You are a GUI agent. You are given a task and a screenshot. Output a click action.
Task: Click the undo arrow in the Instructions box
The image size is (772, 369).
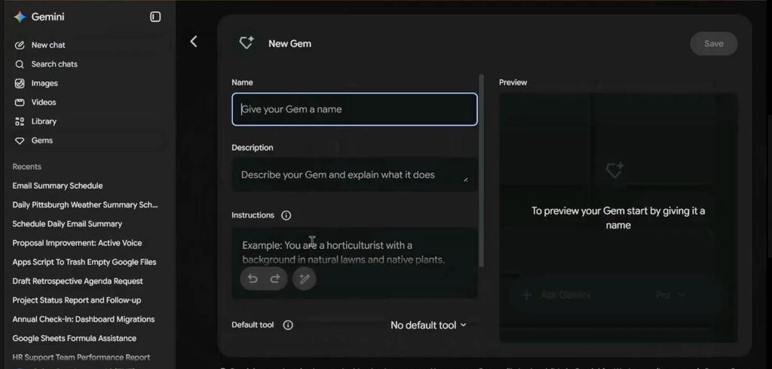point(253,279)
